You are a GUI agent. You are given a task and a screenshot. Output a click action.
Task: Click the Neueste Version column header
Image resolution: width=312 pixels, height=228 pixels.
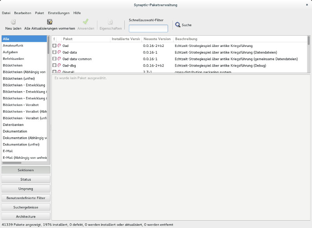tap(158, 39)
